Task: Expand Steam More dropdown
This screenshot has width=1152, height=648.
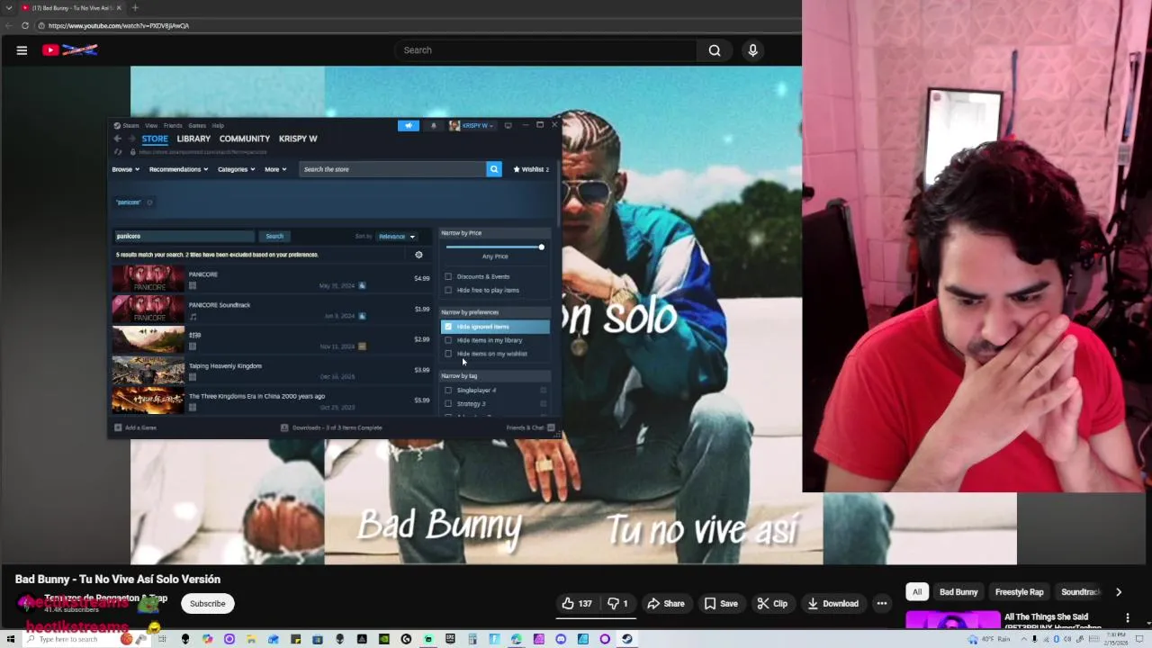Action: tap(275, 169)
